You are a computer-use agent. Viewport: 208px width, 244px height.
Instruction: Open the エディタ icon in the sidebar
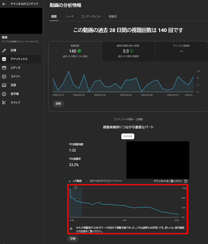(x=4, y=68)
